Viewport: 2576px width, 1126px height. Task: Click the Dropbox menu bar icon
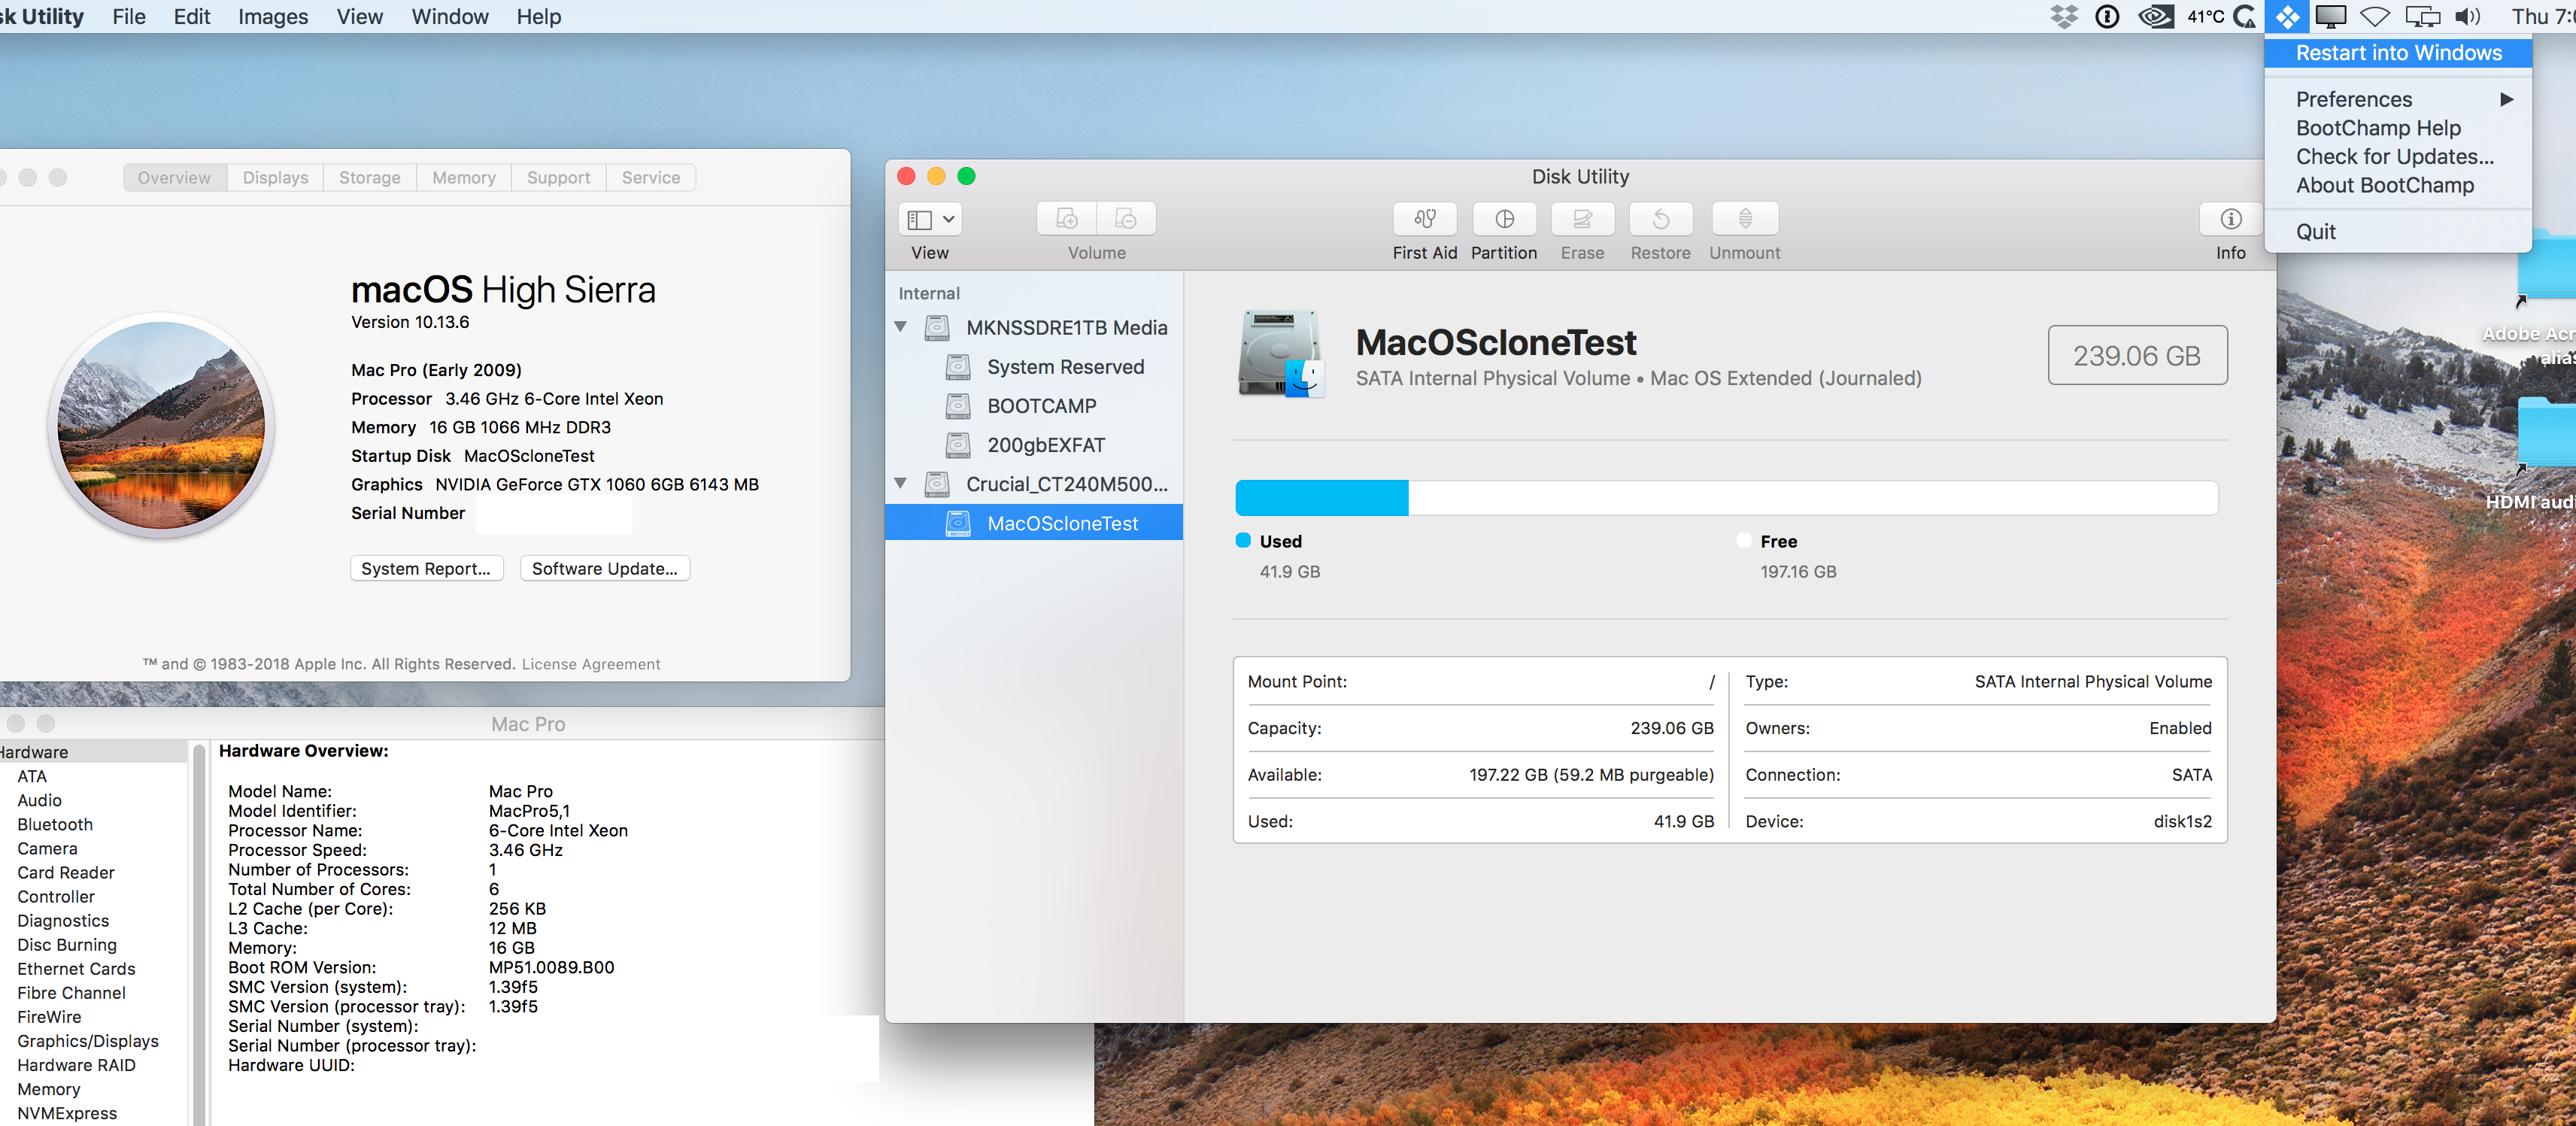(x=2063, y=16)
